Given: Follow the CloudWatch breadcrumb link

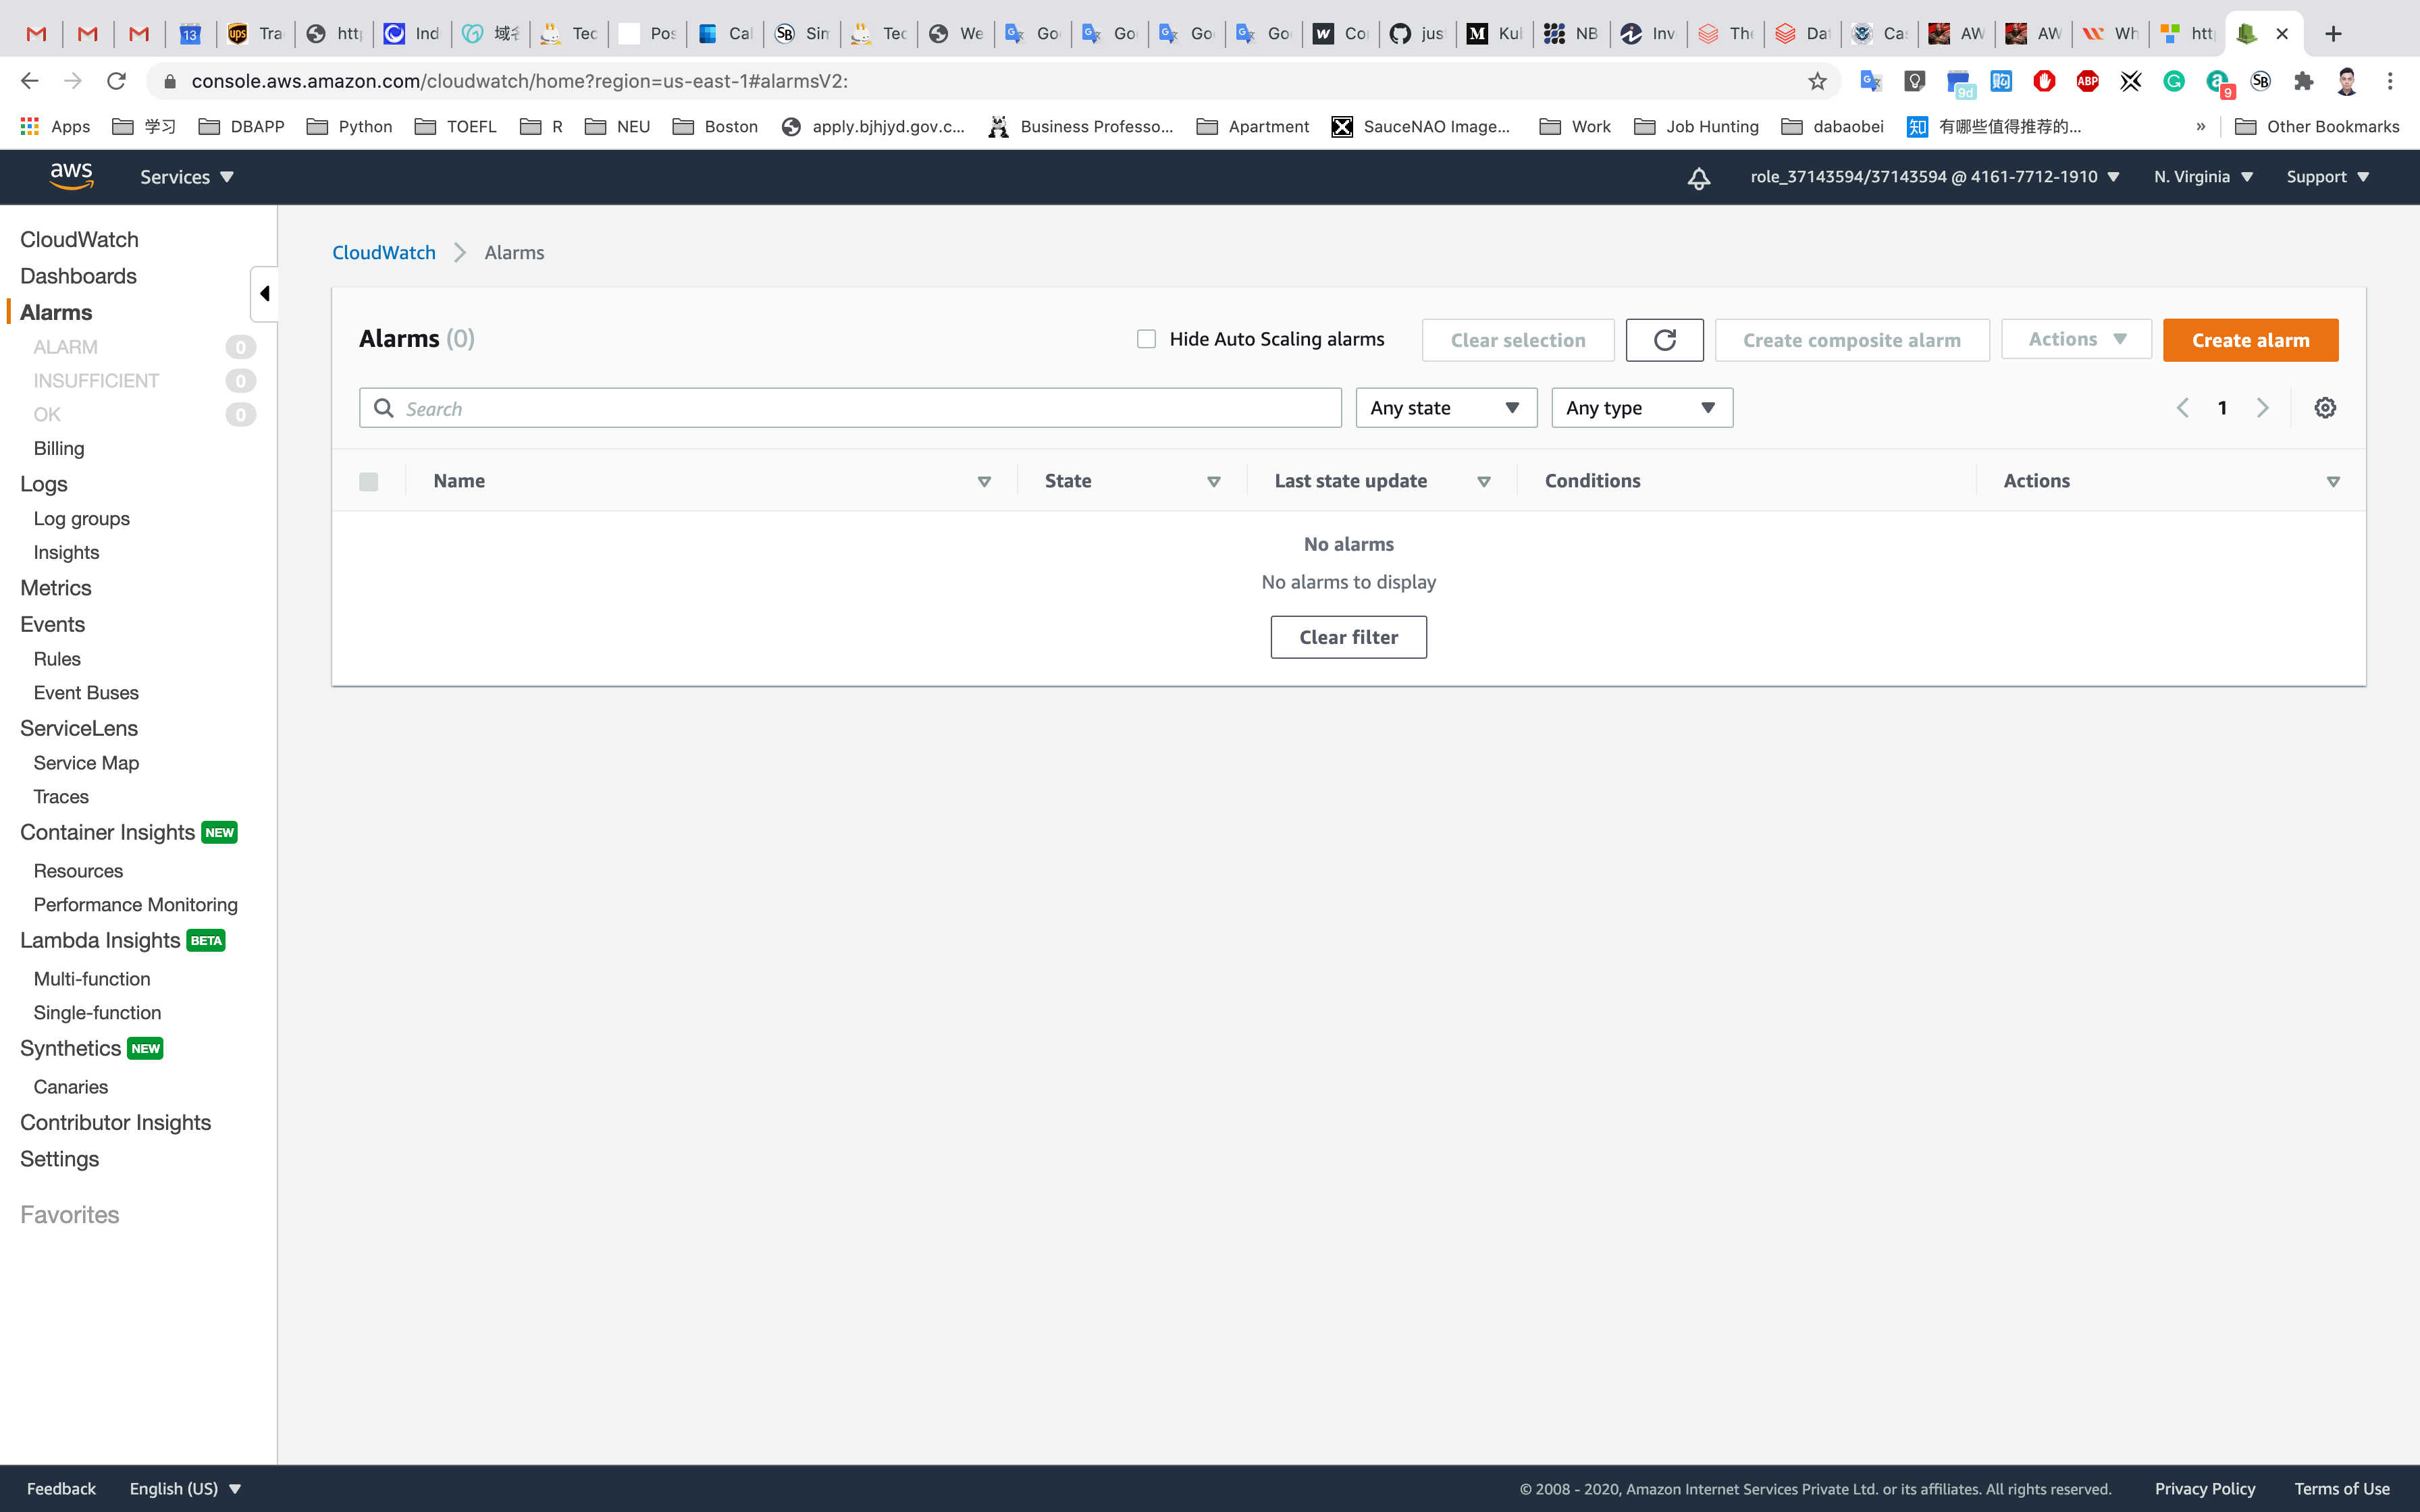Looking at the screenshot, I should (384, 253).
